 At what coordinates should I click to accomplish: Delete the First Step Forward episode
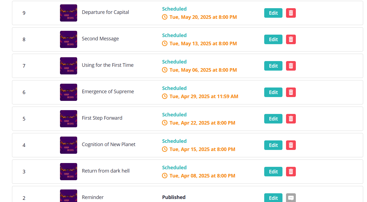pos(291,119)
